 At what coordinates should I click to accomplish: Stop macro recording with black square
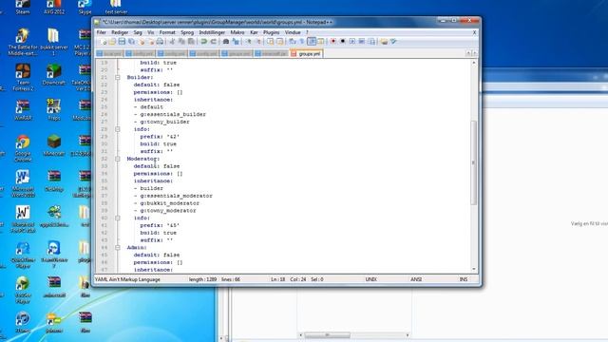point(342,42)
